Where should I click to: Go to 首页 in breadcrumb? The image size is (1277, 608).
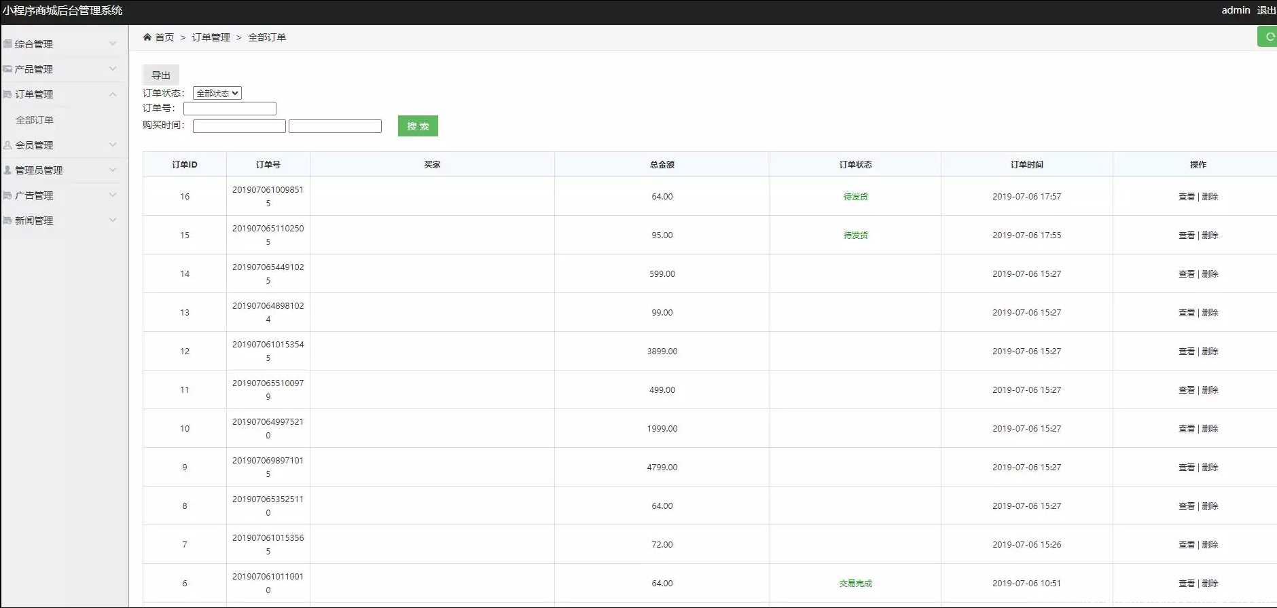165,37
